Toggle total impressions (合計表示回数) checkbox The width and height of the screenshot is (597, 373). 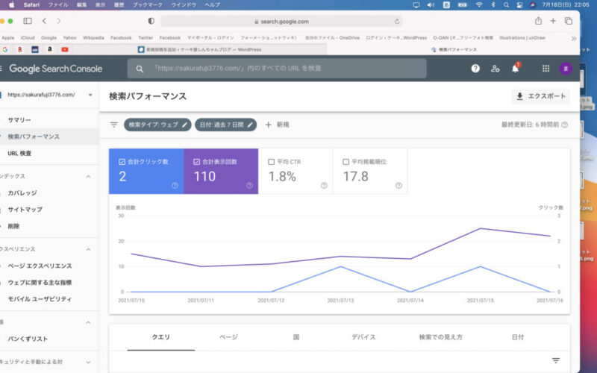196,162
